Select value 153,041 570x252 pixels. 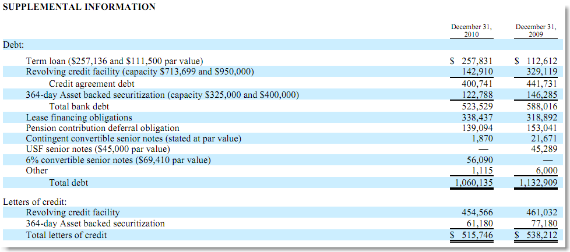click(x=541, y=128)
